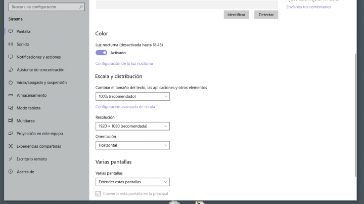
Task: Click the Almacenamiento drive icon
Action: coord(11,95)
